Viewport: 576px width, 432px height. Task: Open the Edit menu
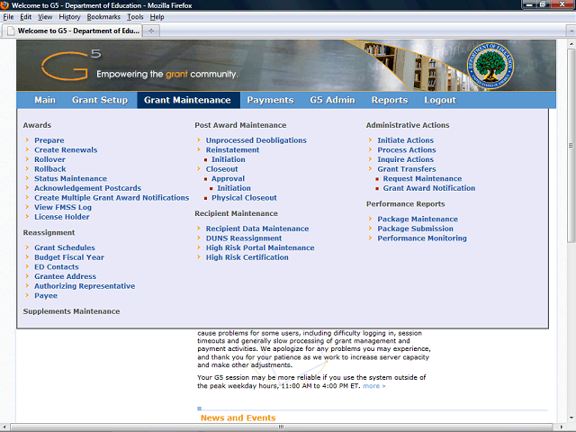(25, 17)
